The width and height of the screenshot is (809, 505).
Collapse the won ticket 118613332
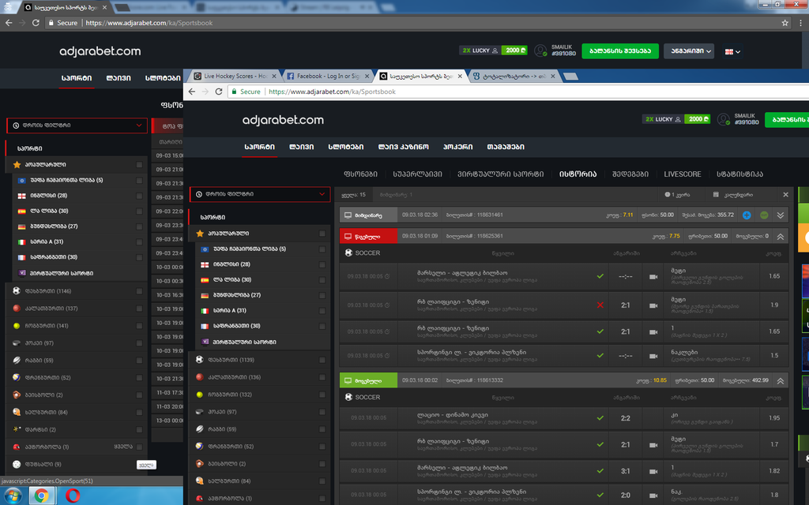tap(780, 380)
